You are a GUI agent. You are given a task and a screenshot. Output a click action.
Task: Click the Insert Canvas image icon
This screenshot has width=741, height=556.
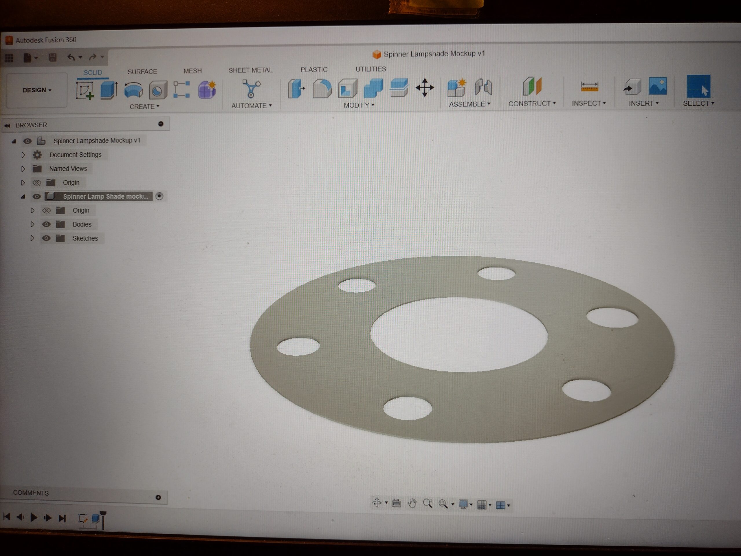(x=658, y=86)
